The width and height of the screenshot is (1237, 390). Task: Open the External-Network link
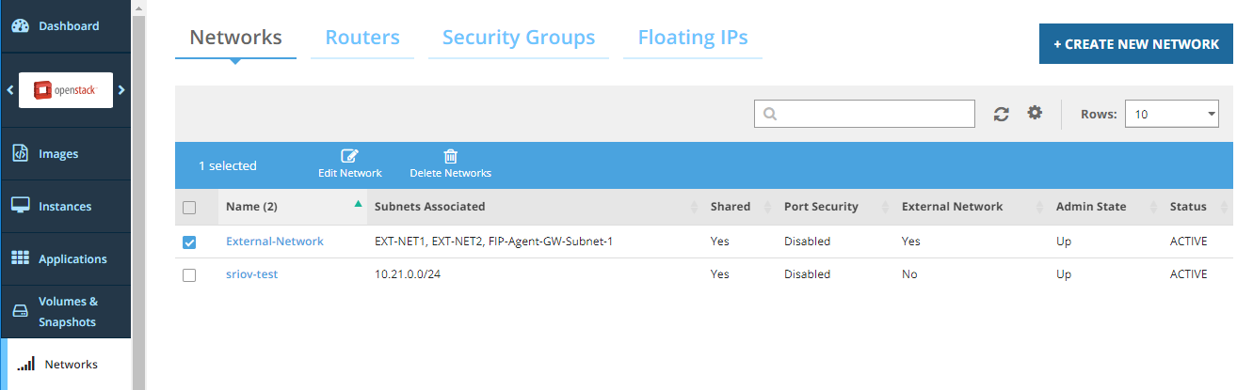pyautogui.click(x=275, y=242)
